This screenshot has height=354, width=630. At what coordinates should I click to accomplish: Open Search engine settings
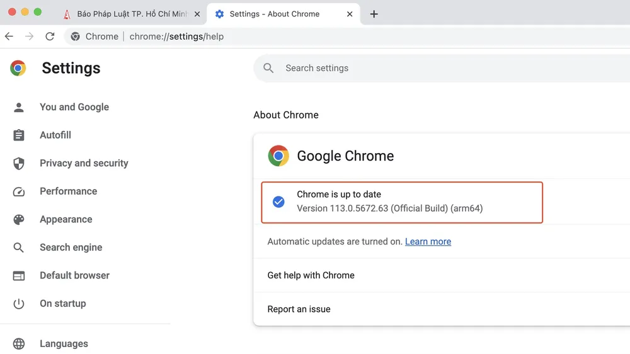pyautogui.click(x=71, y=248)
